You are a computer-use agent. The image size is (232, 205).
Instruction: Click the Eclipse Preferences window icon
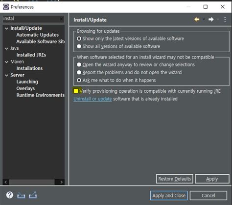click(6, 7)
